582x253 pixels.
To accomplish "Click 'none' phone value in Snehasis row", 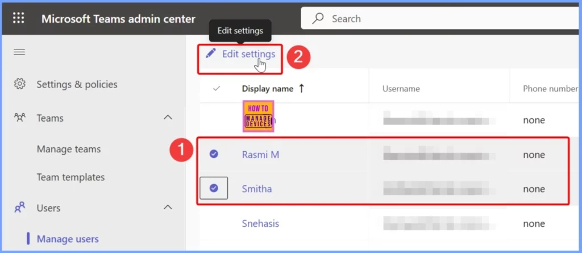I will pyautogui.click(x=534, y=224).
